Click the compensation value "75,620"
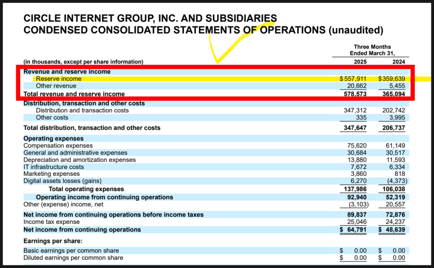 click(x=357, y=146)
